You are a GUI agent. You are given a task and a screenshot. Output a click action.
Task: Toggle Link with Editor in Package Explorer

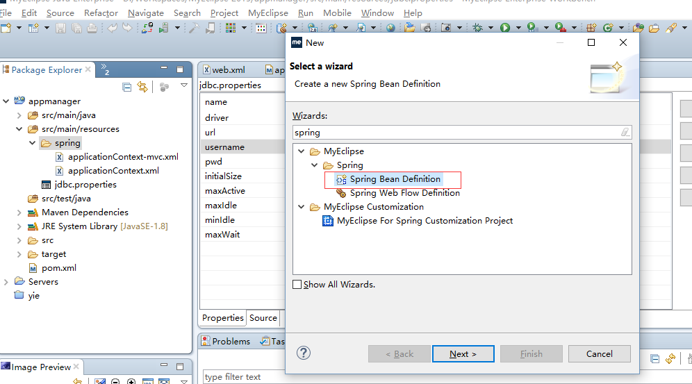click(x=142, y=87)
